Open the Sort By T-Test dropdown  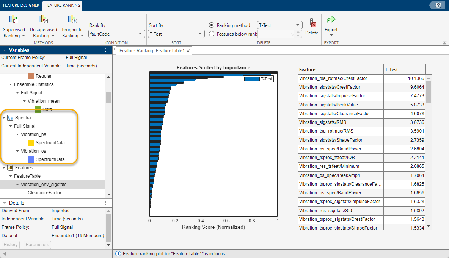[176, 34]
